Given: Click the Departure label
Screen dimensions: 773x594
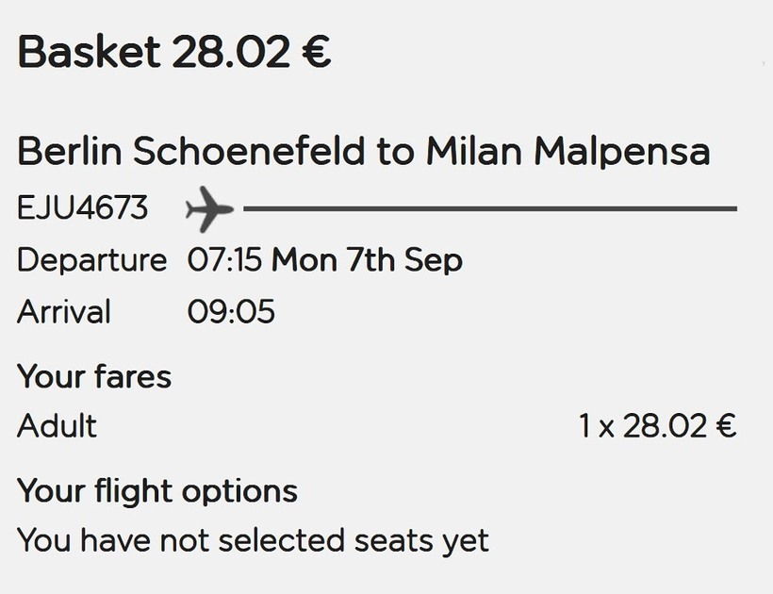Looking at the screenshot, I should [x=91, y=260].
